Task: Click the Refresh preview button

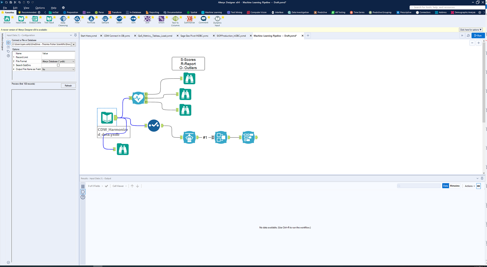Action: tap(68, 86)
